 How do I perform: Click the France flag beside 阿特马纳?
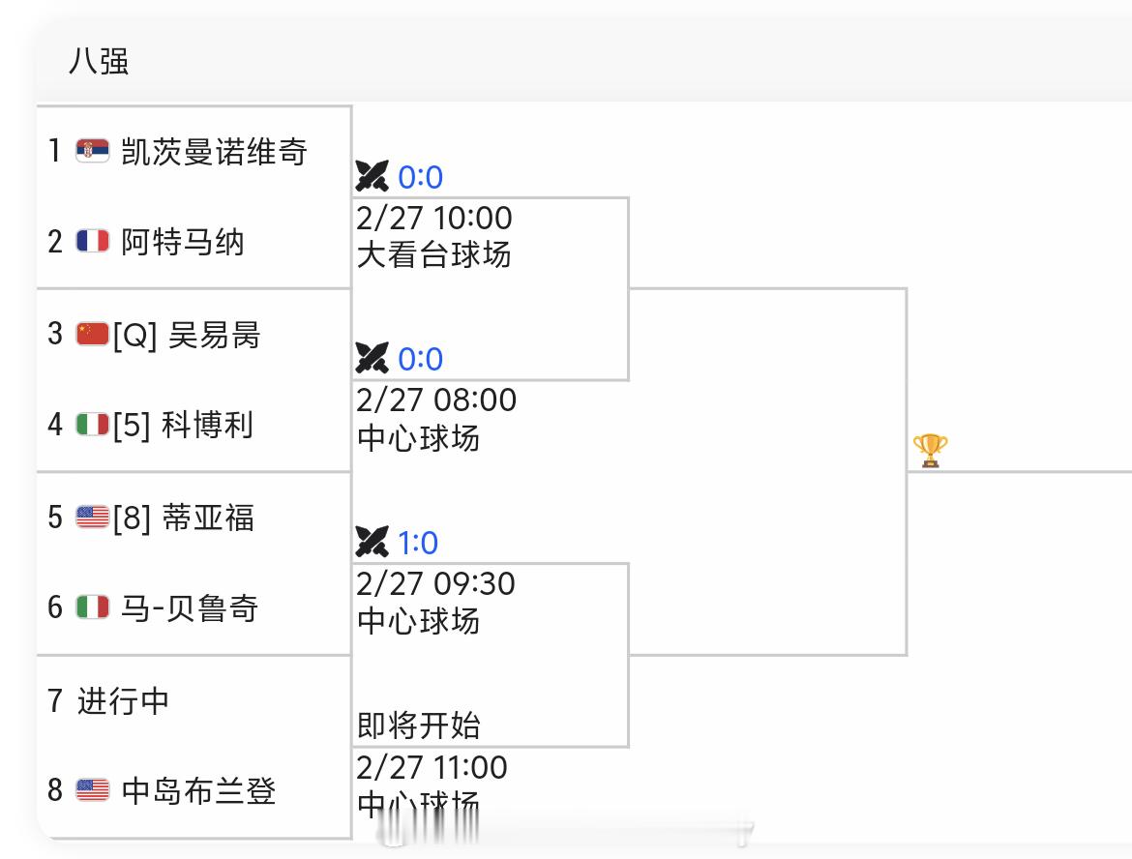tap(91, 243)
